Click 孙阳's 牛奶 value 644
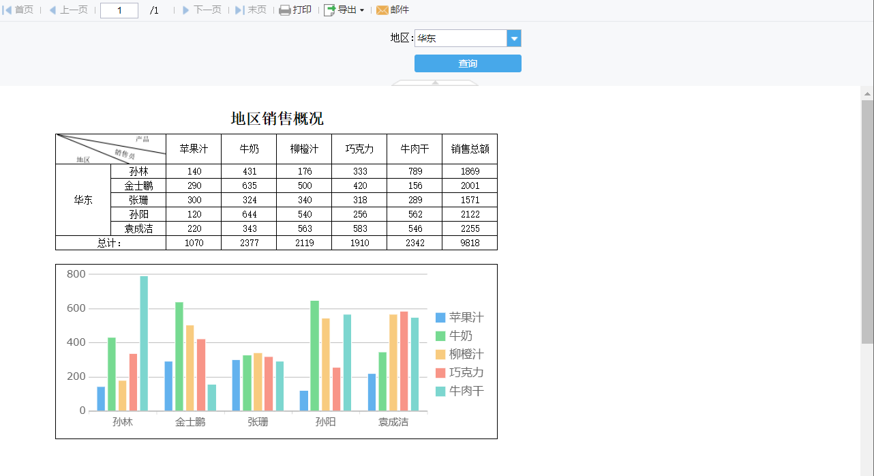874x476 pixels. pos(249,214)
